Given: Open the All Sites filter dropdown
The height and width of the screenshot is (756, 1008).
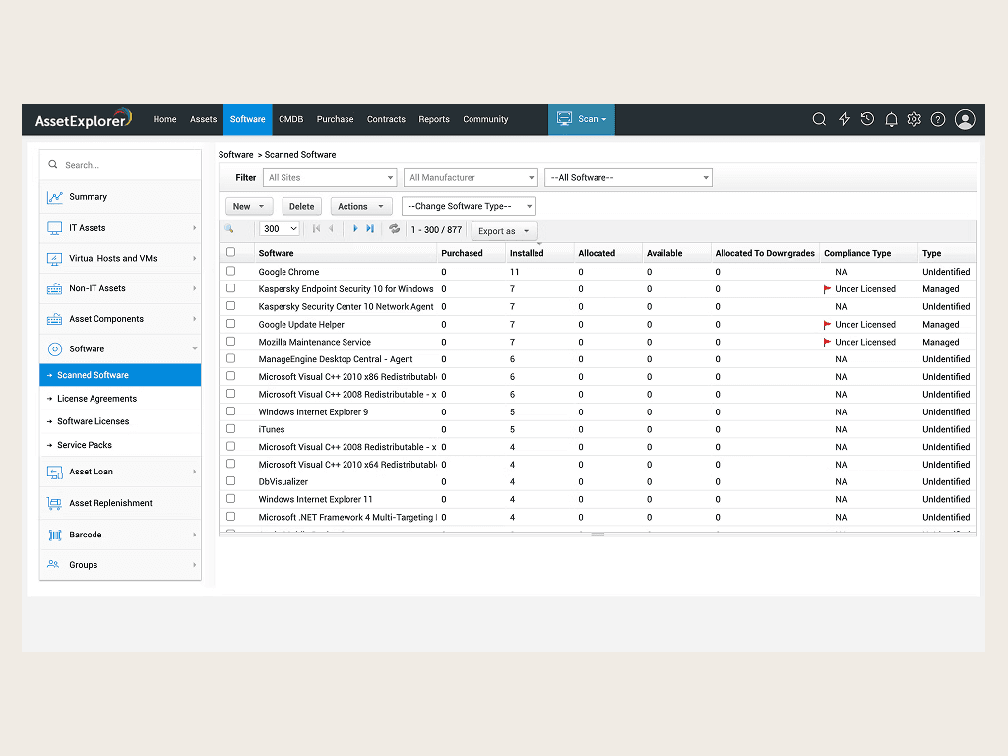Looking at the screenshot, I should click(x=330, y=177).
